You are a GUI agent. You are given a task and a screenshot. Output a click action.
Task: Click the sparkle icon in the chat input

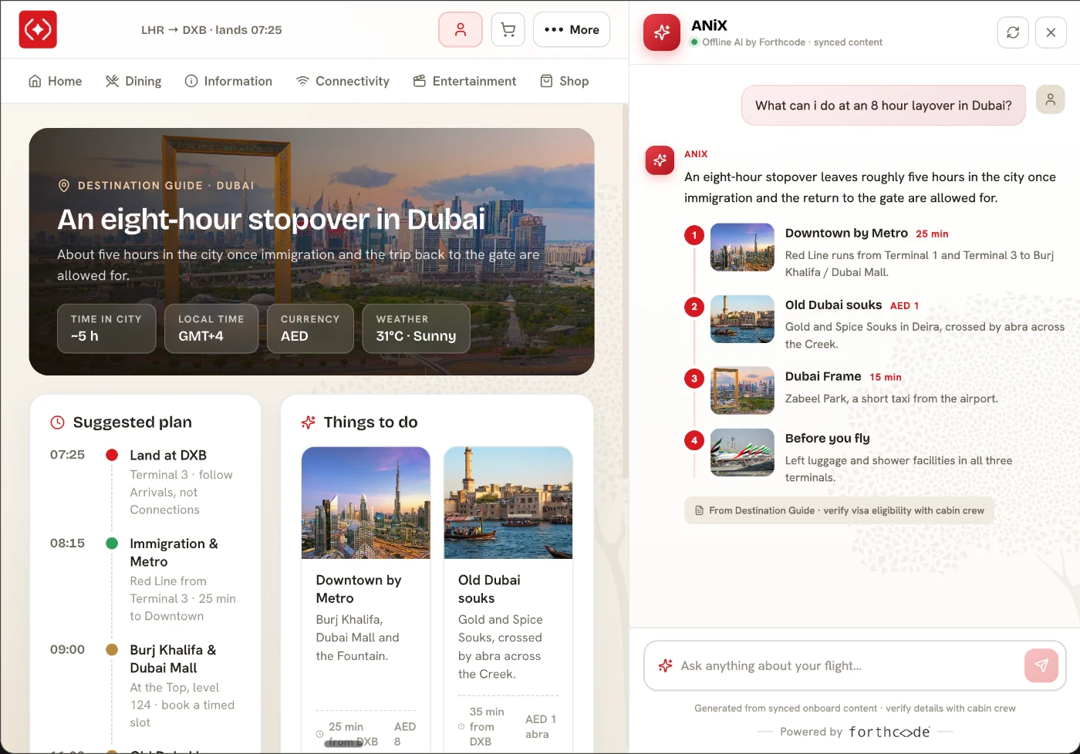click(x=665, y=665)
